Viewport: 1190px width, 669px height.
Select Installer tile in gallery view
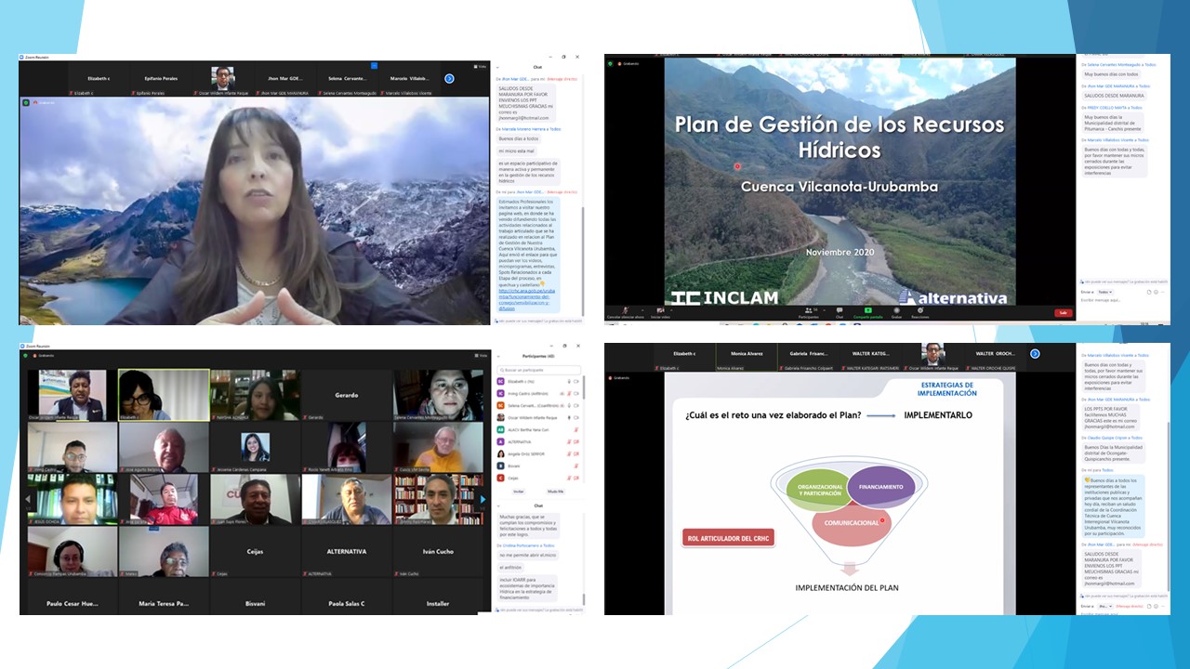tap(438, 604)
